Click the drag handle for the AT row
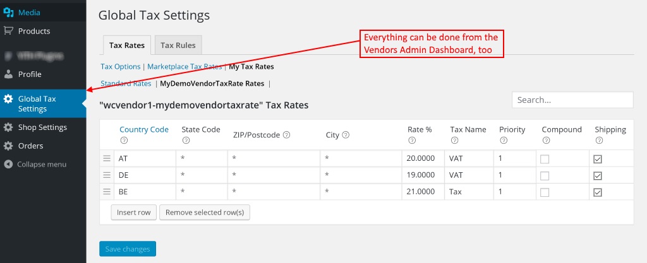Screen dimensions: 647x263 click(x=107, y=159)
